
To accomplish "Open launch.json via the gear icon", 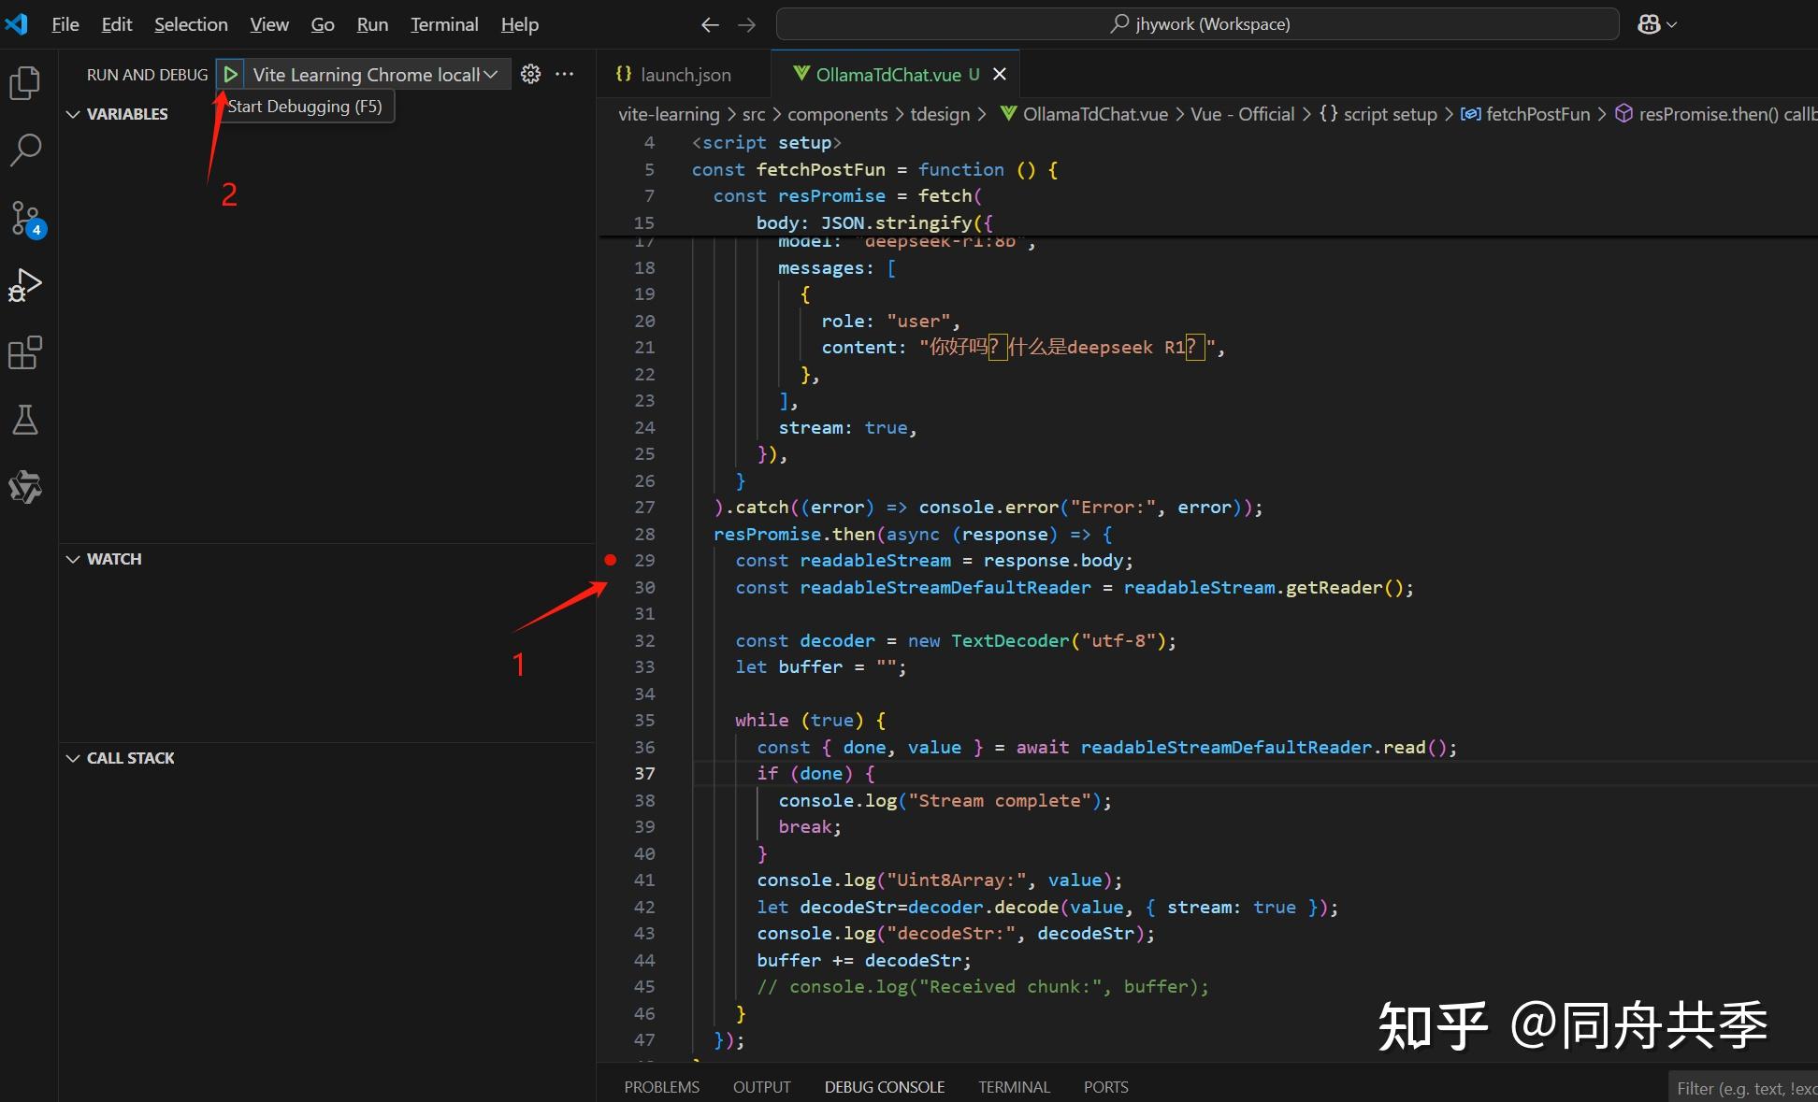I will (x=529, y=74).
